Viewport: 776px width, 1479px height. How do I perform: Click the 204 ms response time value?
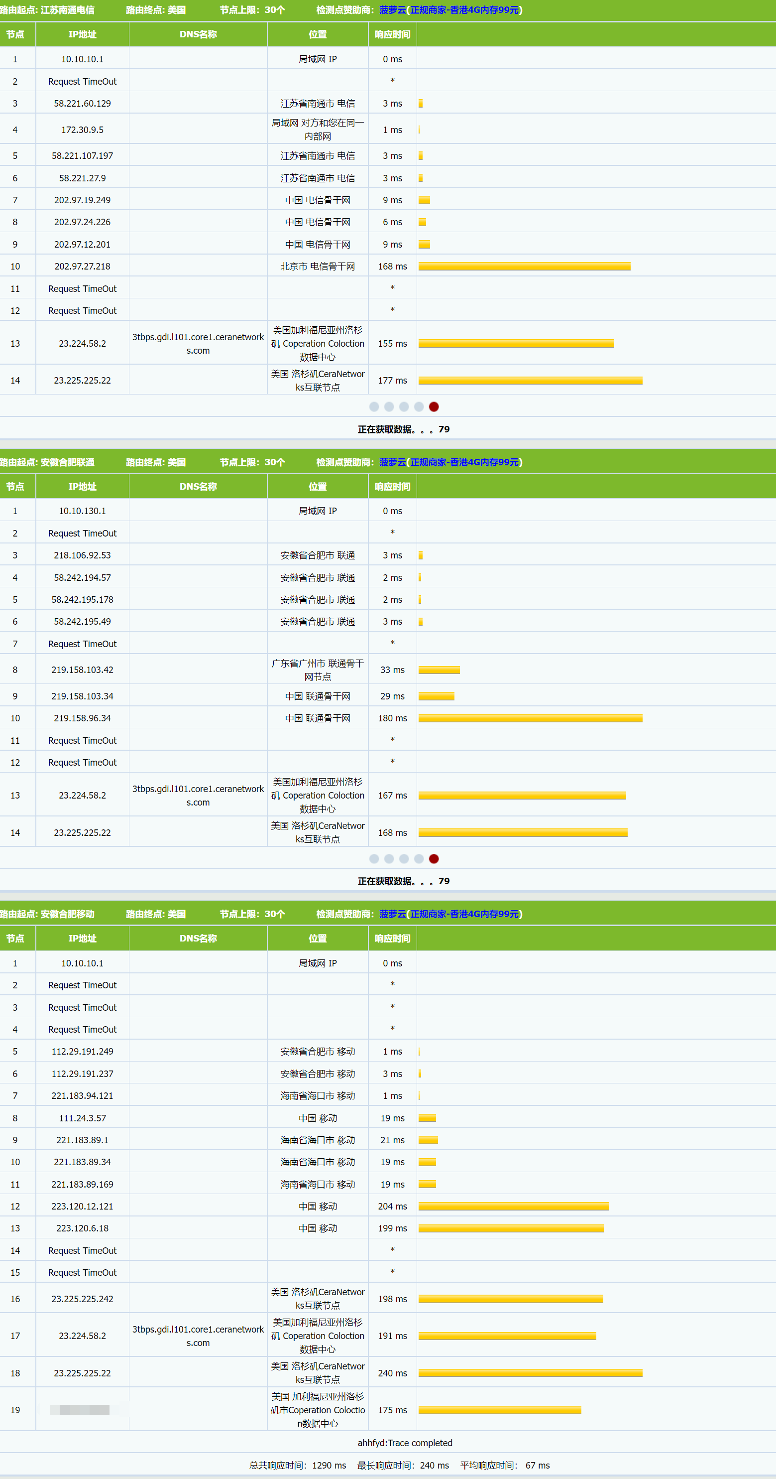click(393, 1206)
